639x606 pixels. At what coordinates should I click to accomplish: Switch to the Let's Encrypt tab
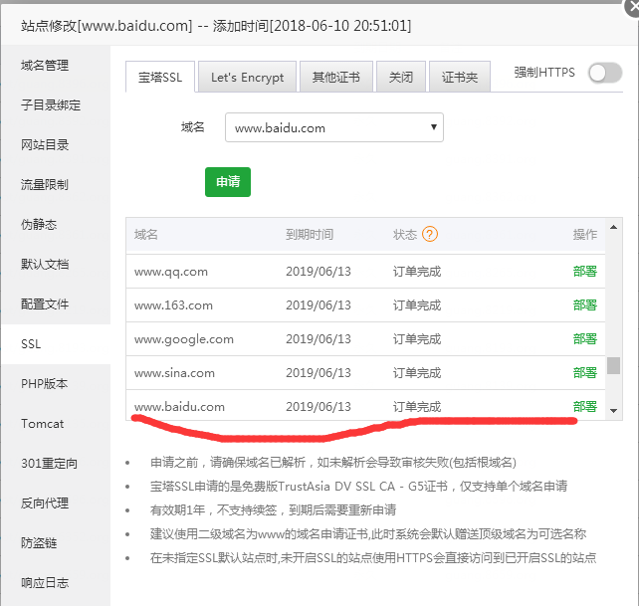(248, 77)
